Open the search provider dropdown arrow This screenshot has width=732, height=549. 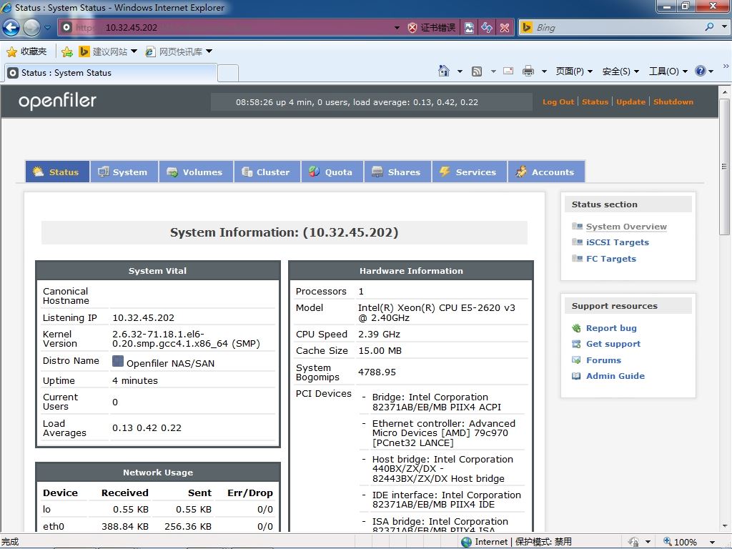coord(724,27)
